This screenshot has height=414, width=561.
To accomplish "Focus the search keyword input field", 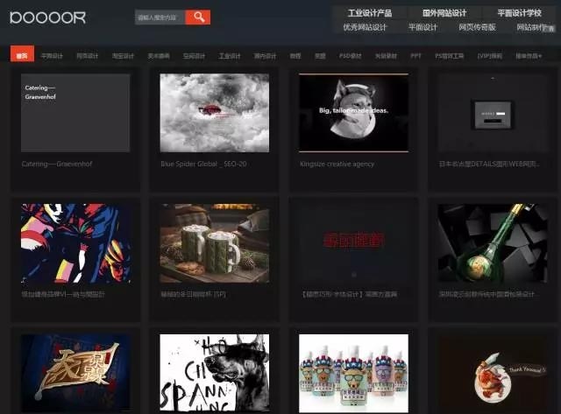I will pos(160,17).
